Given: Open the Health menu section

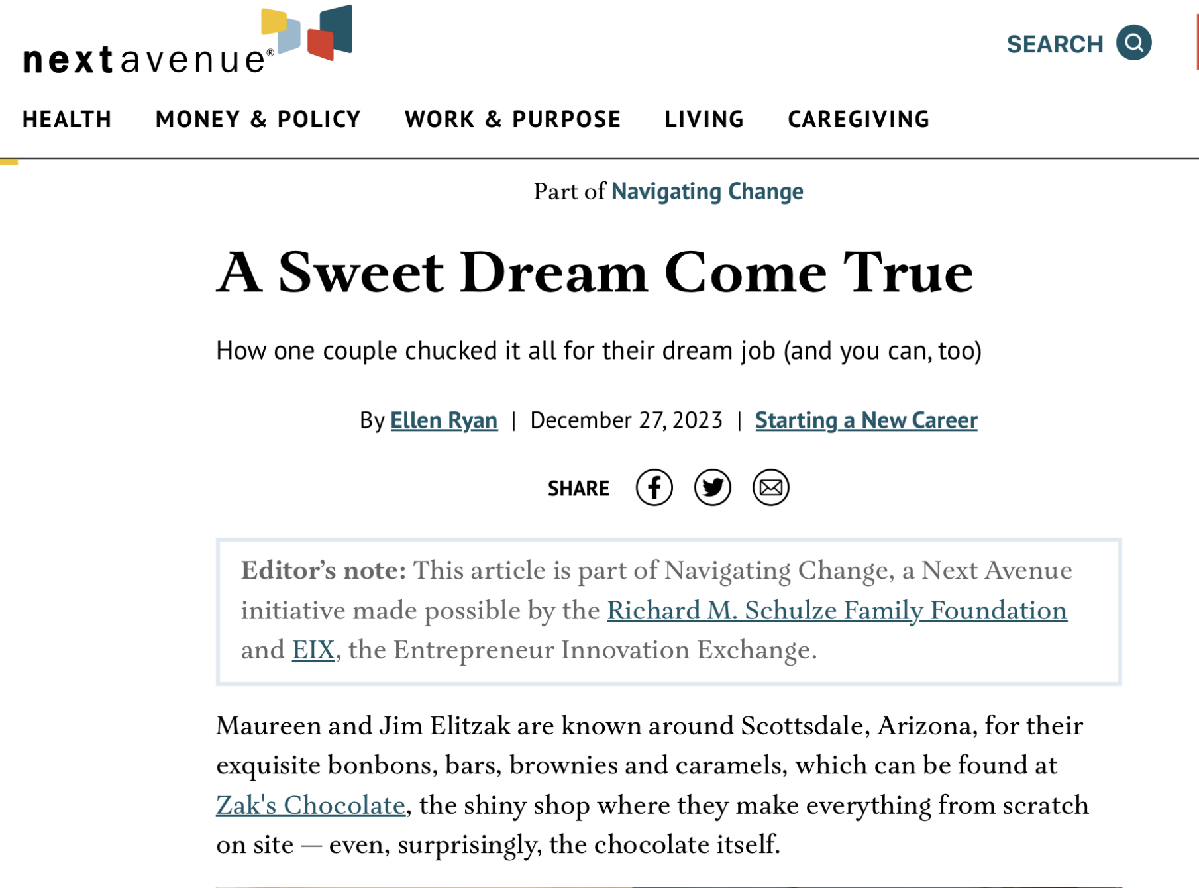Looking at the screenshot, I should tap(67, 119).
